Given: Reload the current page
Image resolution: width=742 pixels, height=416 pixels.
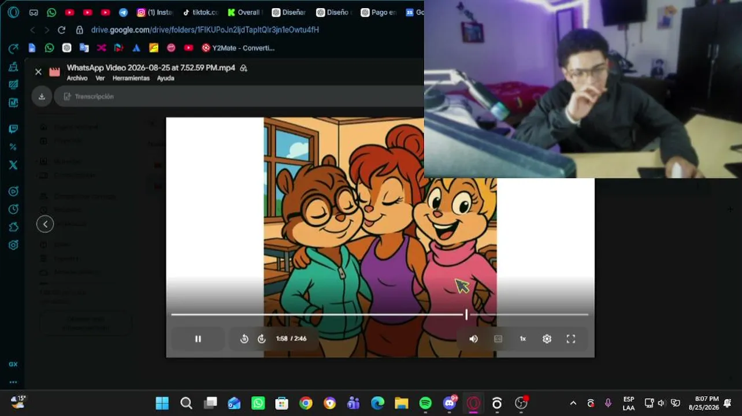Looking at the screenshot, I should (61, 29).
